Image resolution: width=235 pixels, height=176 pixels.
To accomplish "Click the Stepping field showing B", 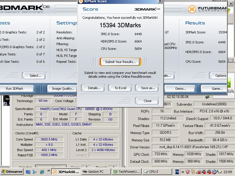I will 110,114.
